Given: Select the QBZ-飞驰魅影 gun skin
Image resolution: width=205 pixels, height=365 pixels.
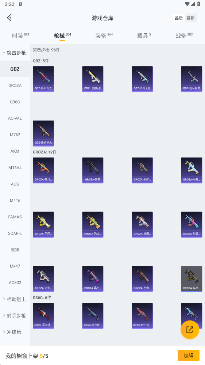Looking at the screenshot, I should 93,79.
